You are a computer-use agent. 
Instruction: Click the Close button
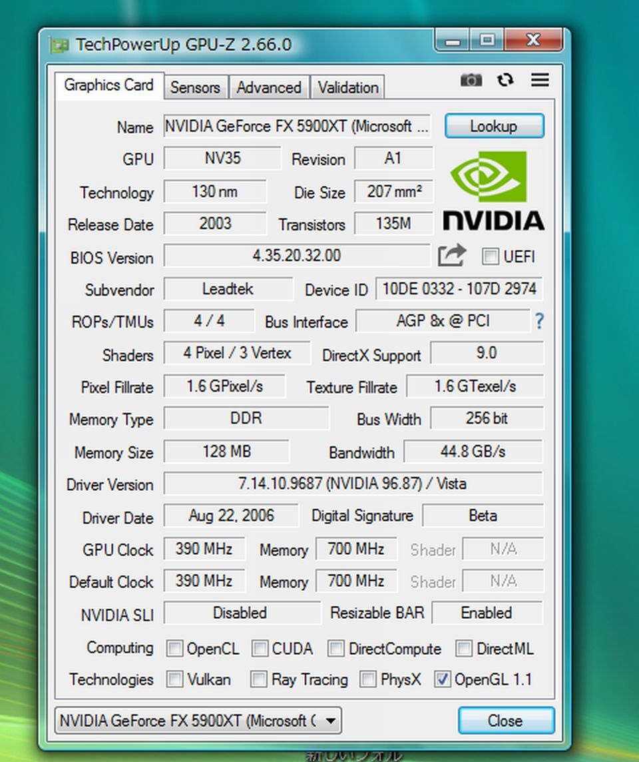[505, 720]
